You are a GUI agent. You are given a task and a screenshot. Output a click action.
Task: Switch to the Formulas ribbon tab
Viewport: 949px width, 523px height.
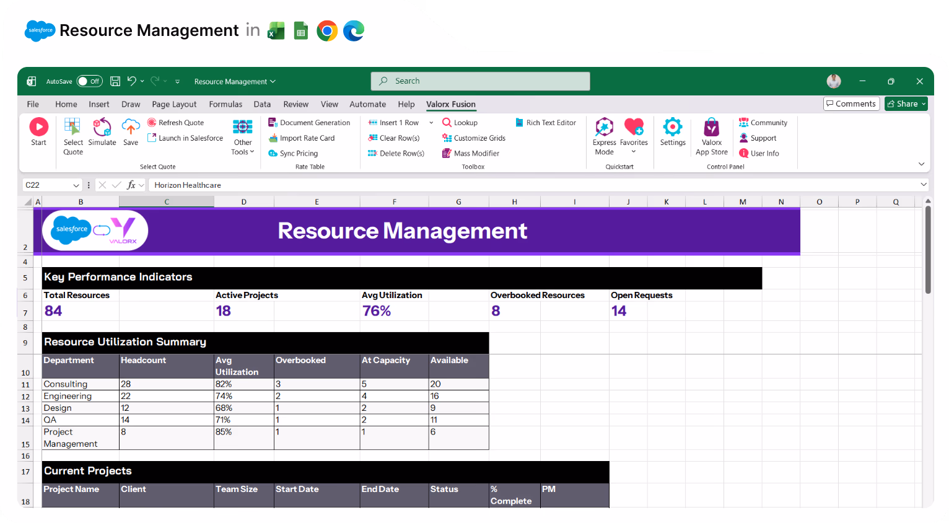(x=225, y=104)
